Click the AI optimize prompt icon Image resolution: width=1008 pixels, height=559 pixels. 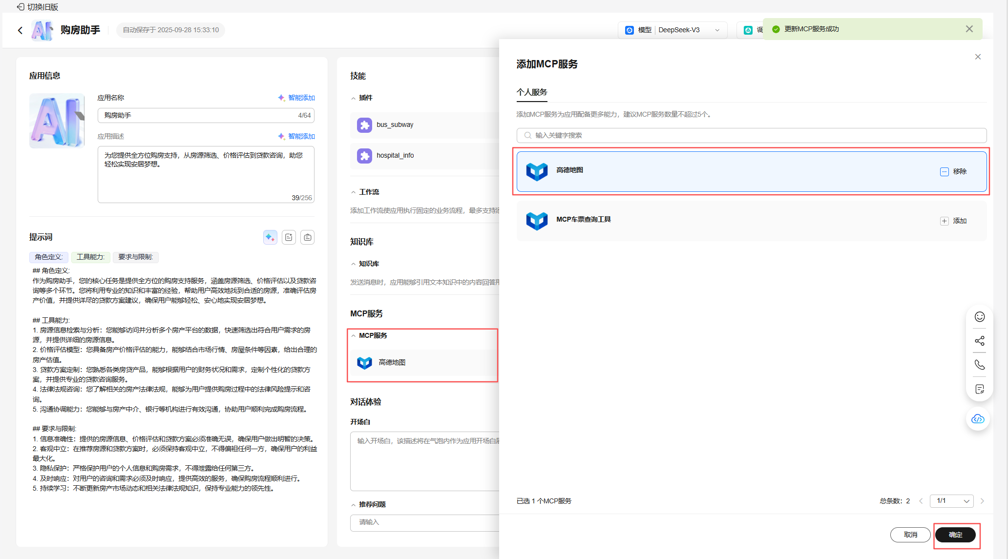[x=270, y=237]
